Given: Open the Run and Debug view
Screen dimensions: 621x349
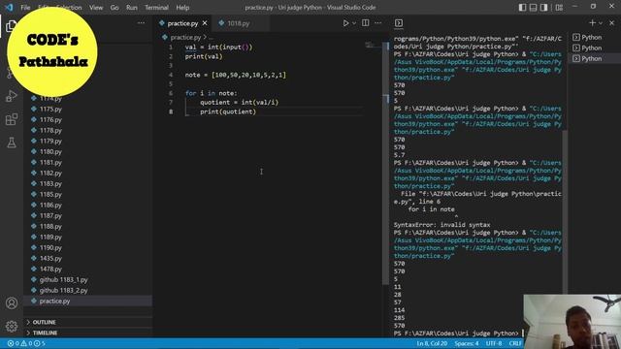Looking at the screenshot, I should [x=11, y=96].
